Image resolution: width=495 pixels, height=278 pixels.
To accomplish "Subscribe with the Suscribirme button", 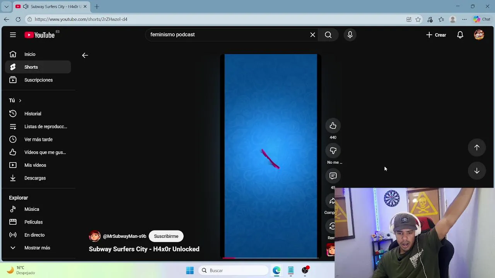I will tap(166, 236).
